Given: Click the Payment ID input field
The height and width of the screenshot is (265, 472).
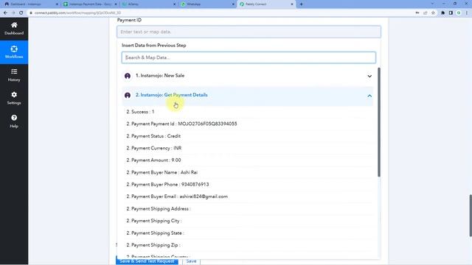Looking at the screenshot, I should [249, 32].
